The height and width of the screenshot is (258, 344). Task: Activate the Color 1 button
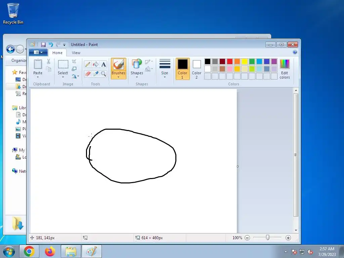pos(182,69)
